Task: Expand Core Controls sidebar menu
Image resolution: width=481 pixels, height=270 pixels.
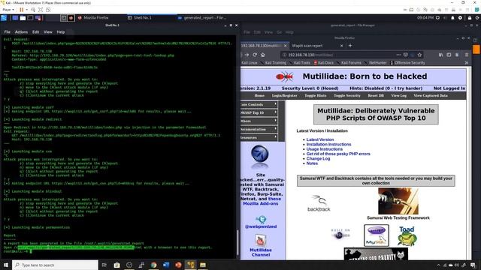Action: point(259,104)
